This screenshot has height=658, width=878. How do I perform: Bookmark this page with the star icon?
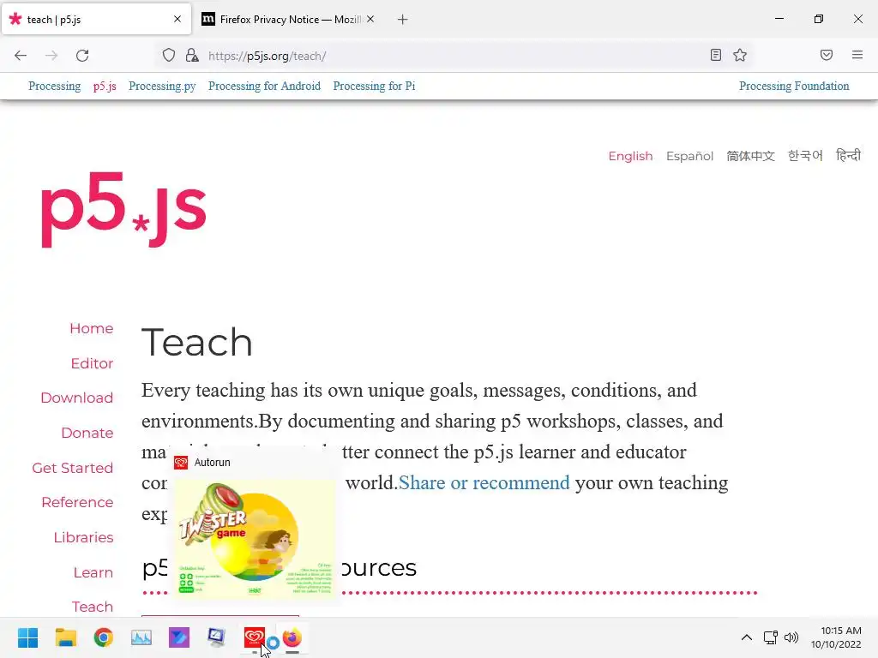coord(740,55)
